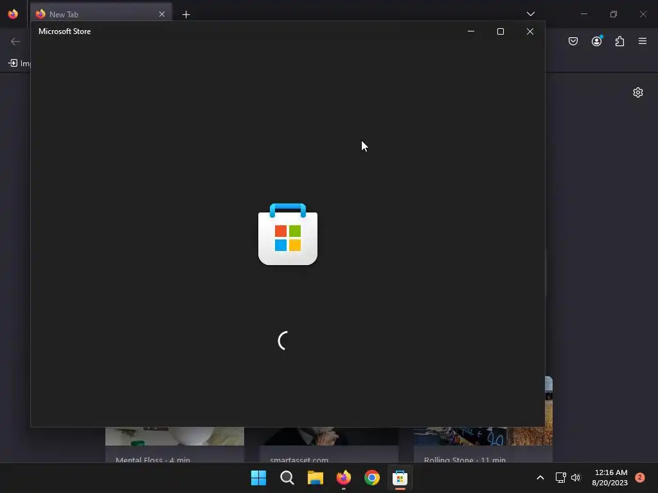Screen dimensions: 658x493
Task: Open the Mental Floss article card
Action: point(175,445)
